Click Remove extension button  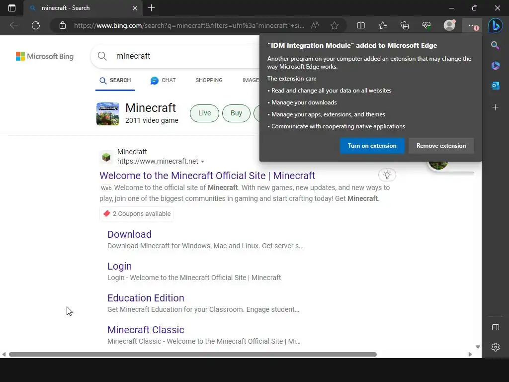pyautogui.click(x=441, y=146)
